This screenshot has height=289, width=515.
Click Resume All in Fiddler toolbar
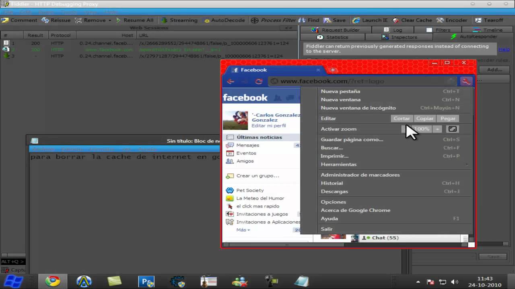[134, 20]
